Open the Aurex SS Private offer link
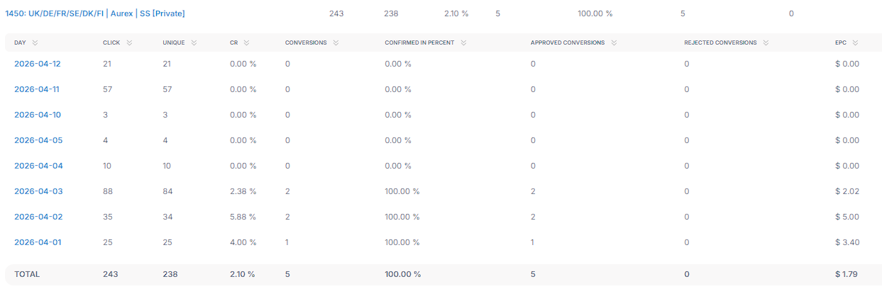 (x=94, y=13)
